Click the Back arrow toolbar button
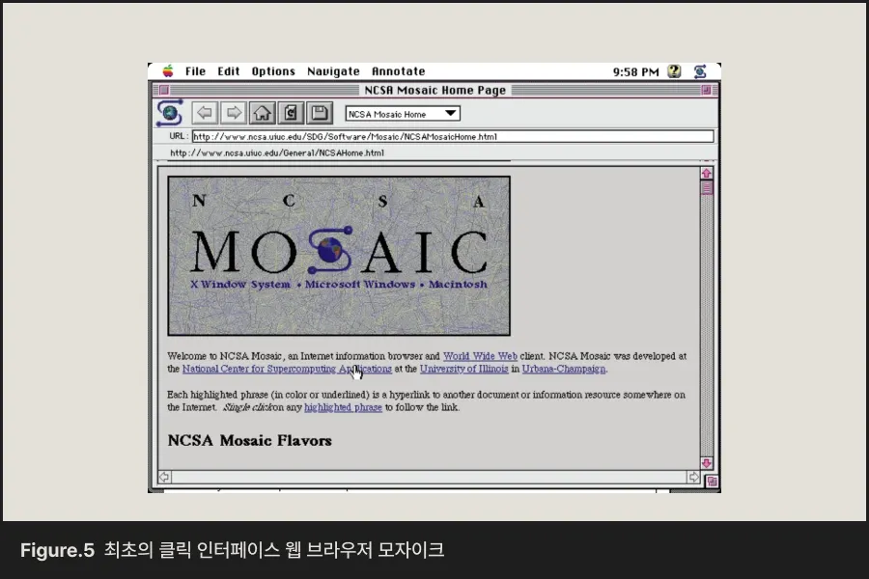869x579 pixels. tap(205, 113)
